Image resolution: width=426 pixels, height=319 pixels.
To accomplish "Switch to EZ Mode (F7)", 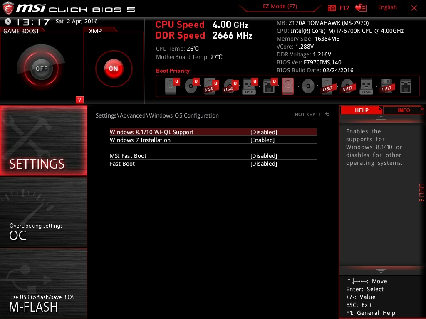I will 280,7.
